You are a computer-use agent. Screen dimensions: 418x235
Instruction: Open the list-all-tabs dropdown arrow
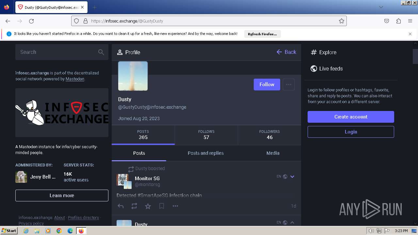pos(381,7)
